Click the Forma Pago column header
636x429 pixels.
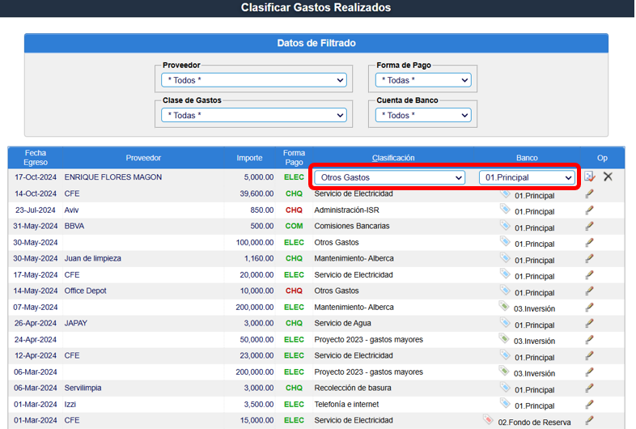[294, 158]
